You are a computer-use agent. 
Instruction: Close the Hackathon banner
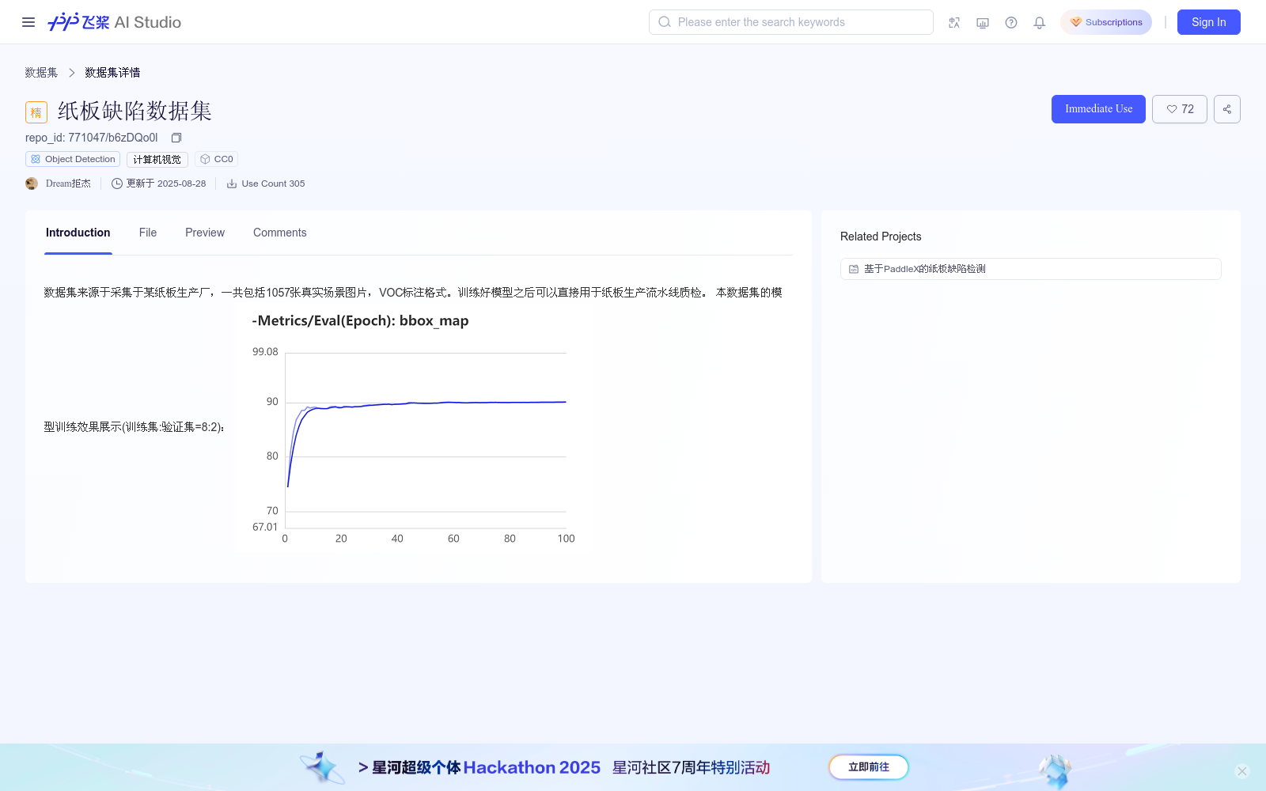click(1242, 771)
